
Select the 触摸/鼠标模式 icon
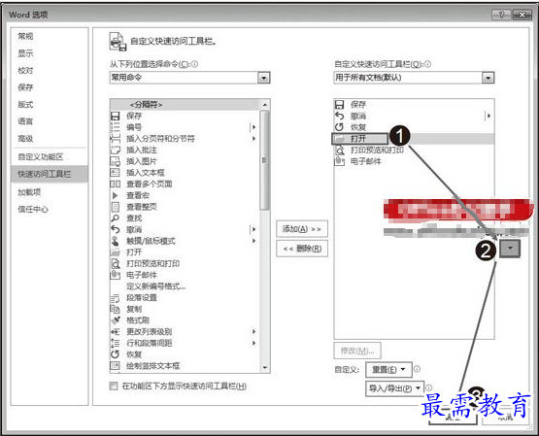pyautogui.click(x=116, y=241)
